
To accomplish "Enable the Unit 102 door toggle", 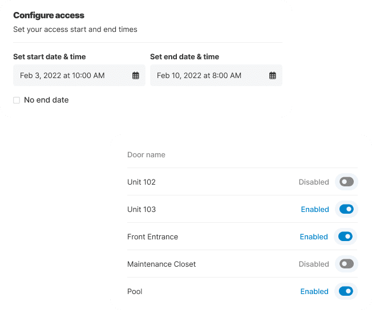I will click(346, 182).
